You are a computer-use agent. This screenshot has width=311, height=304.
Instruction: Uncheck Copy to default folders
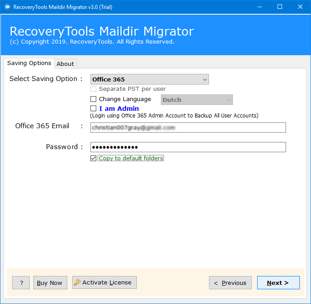(93, 158)
